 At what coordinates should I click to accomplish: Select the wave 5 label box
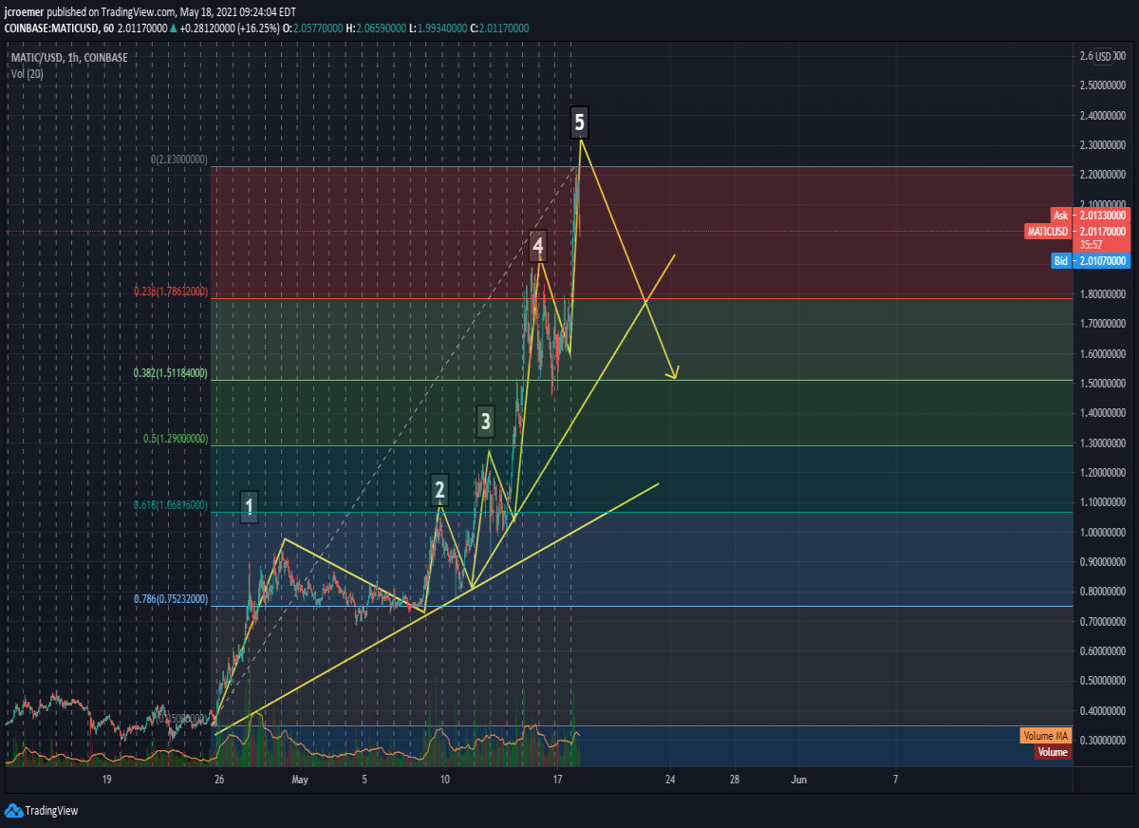click(580, 122)
